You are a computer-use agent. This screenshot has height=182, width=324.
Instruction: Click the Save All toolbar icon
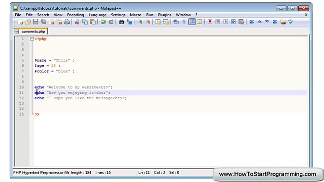click(x=44, y=22)
